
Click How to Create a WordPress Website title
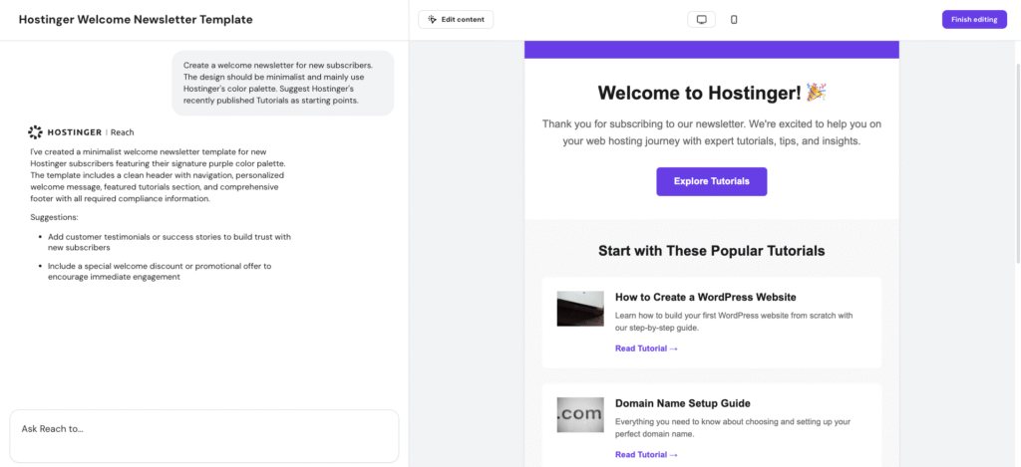pyautogui.click(x=705, y=297)
